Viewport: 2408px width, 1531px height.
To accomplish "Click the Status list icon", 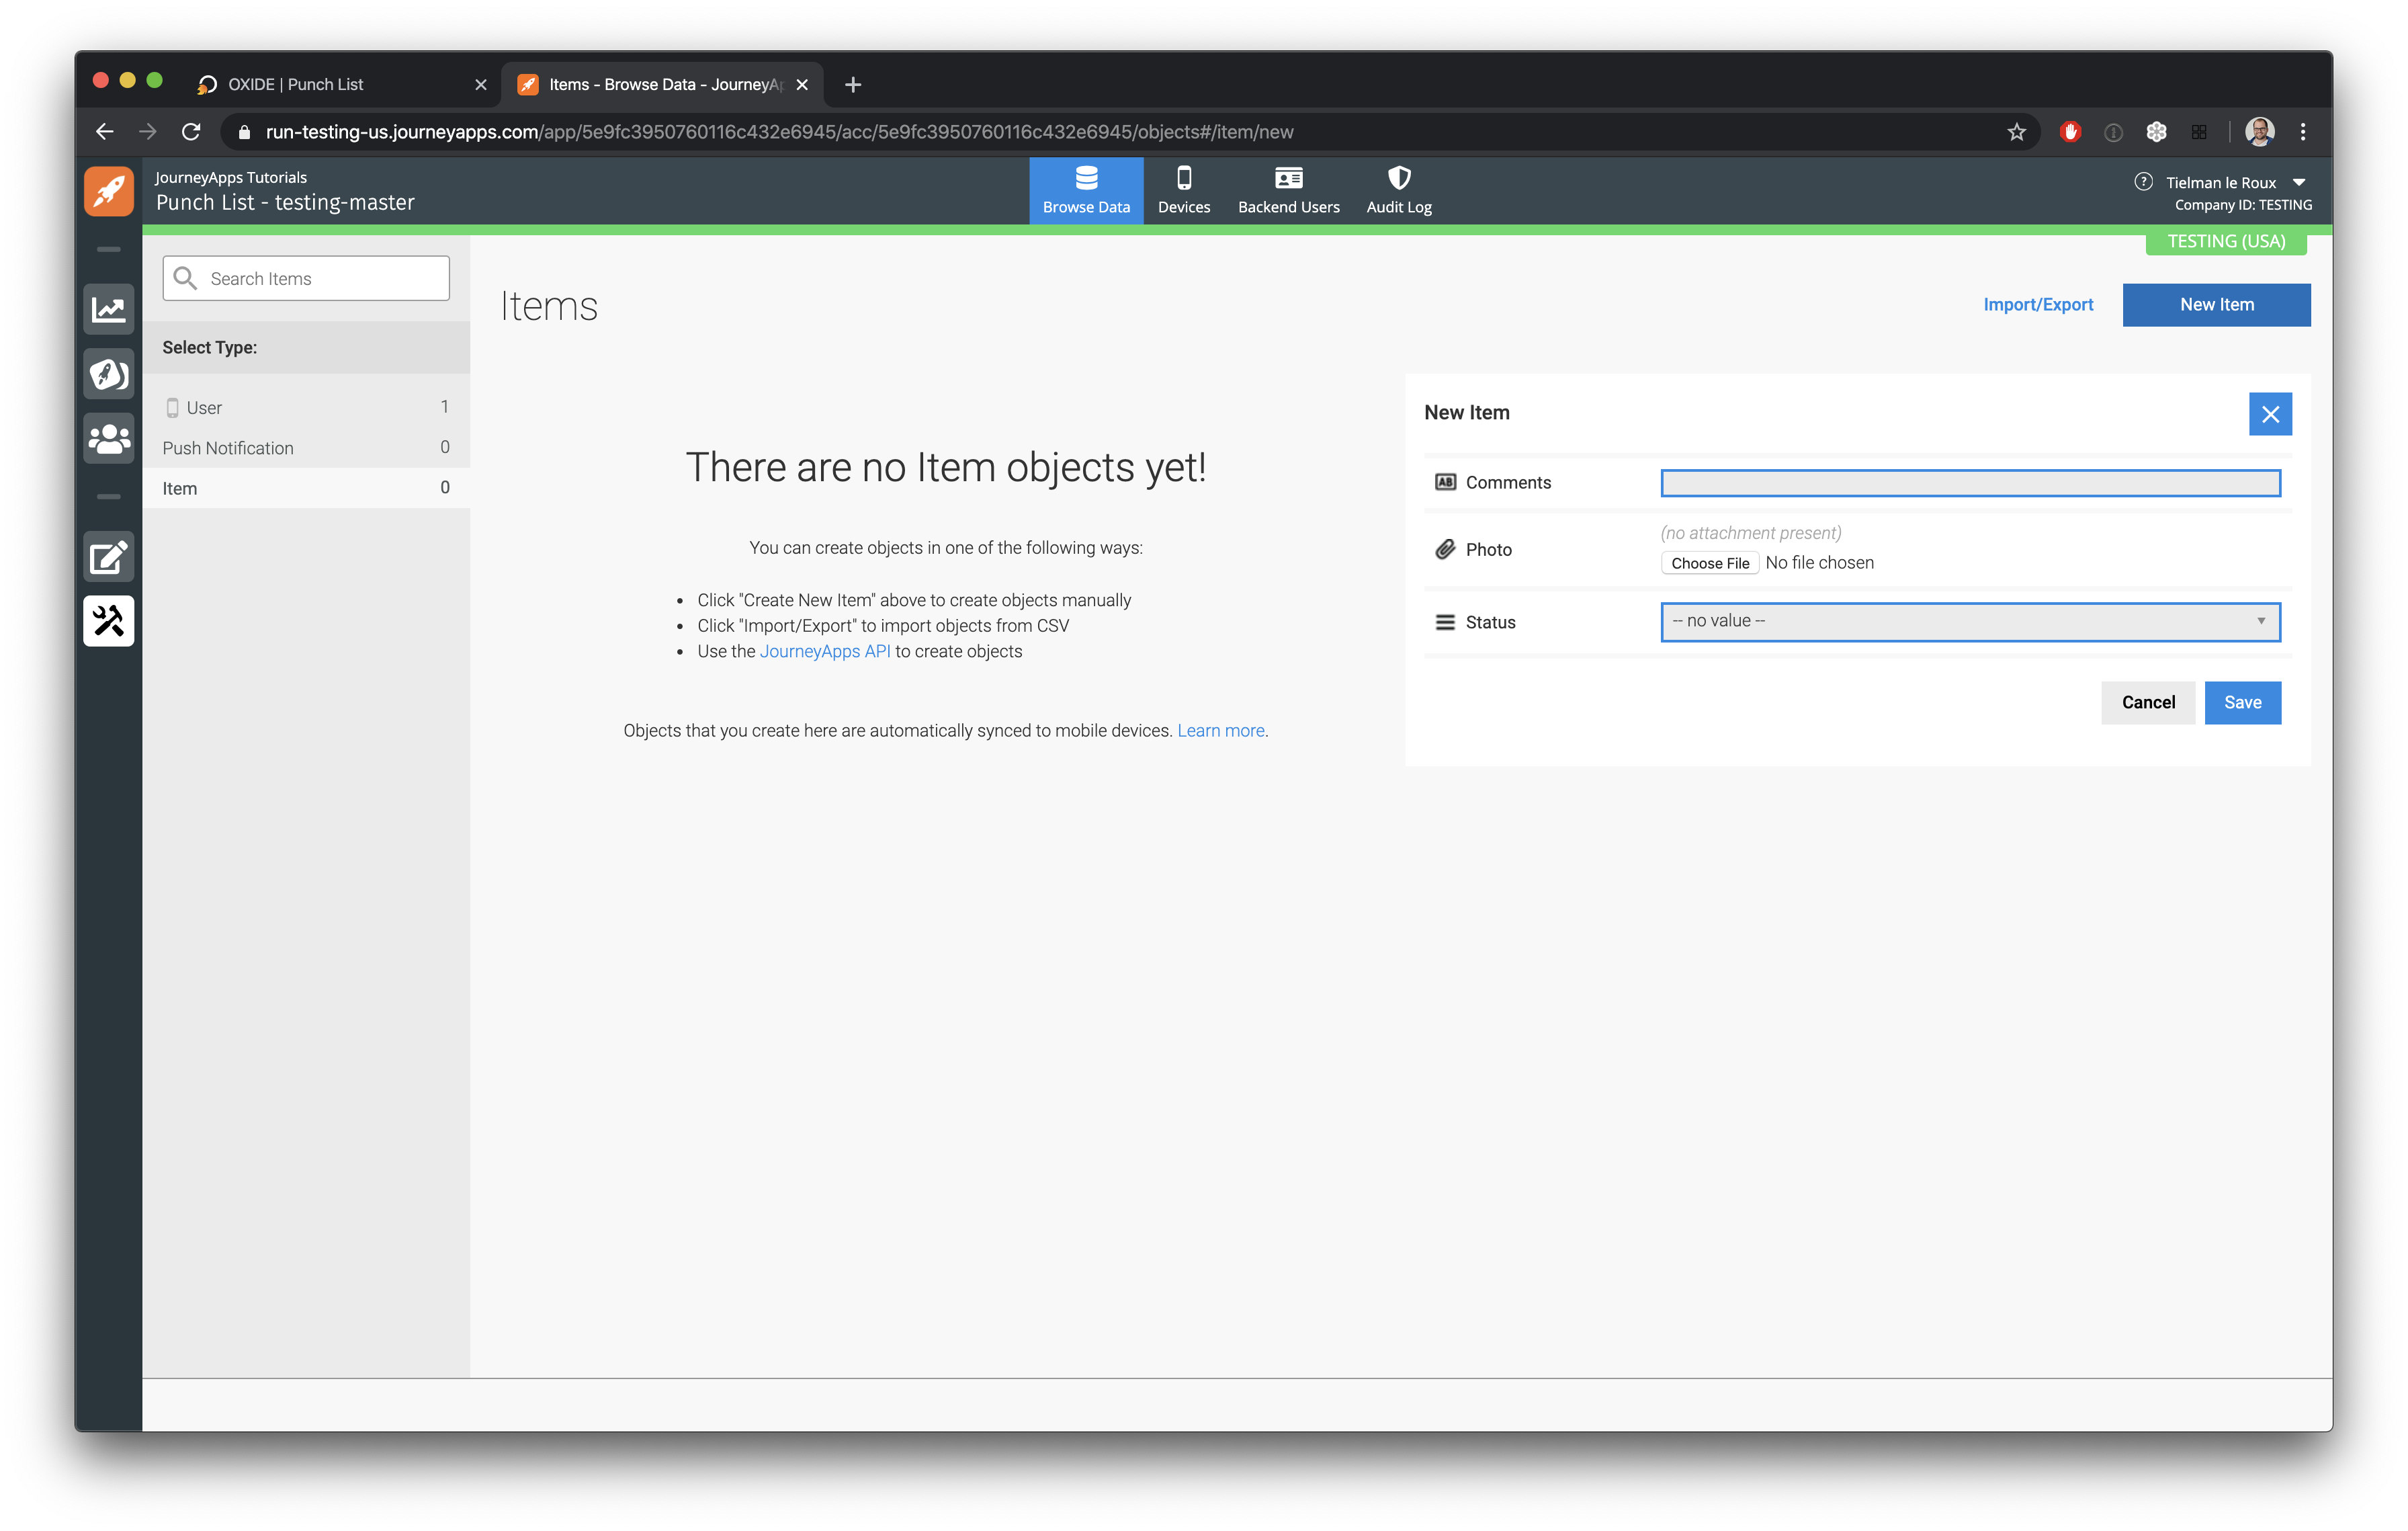I will (x=1445, y=622).
